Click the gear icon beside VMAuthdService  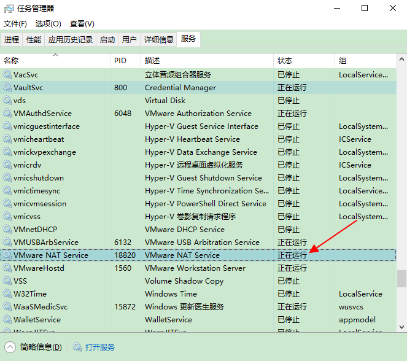pyautogui.click(x=7, y=113)
